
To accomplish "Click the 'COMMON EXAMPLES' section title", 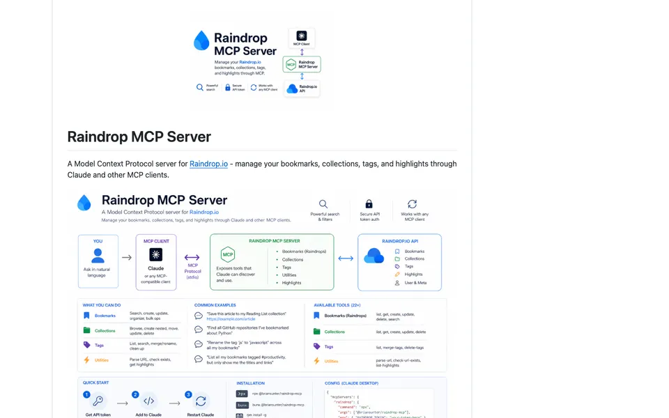I will [215, 305].
